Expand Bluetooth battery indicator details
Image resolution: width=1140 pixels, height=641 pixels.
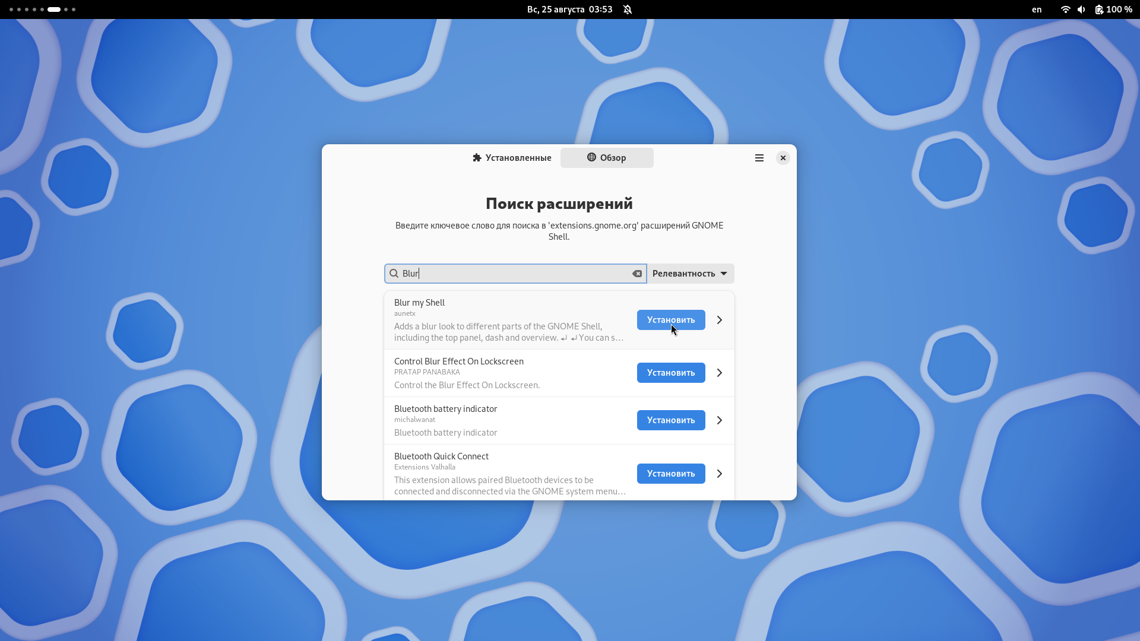click(x=719, y=420)
